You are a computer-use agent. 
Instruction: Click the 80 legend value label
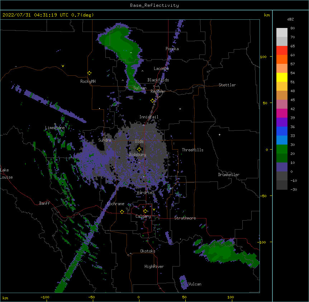pos(293,28)
